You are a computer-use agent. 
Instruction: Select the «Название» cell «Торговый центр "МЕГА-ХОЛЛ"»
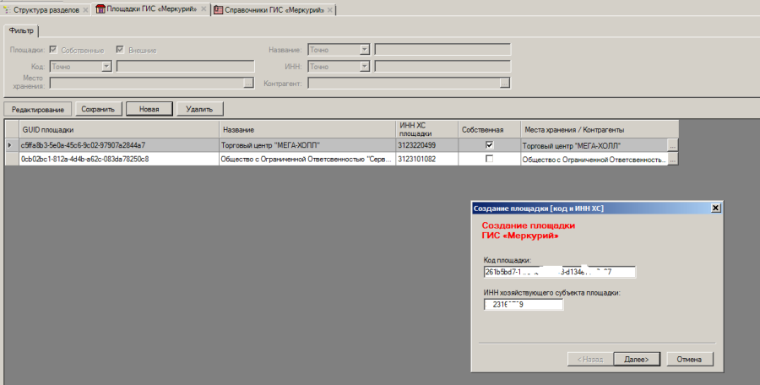click(307, 145)
